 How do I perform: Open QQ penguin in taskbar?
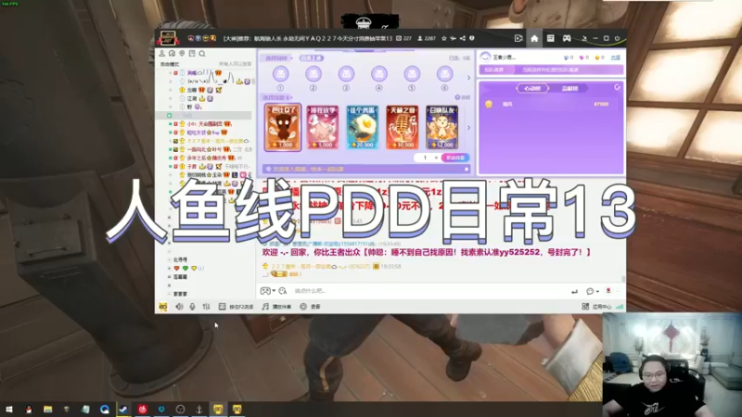coord(29,410)
